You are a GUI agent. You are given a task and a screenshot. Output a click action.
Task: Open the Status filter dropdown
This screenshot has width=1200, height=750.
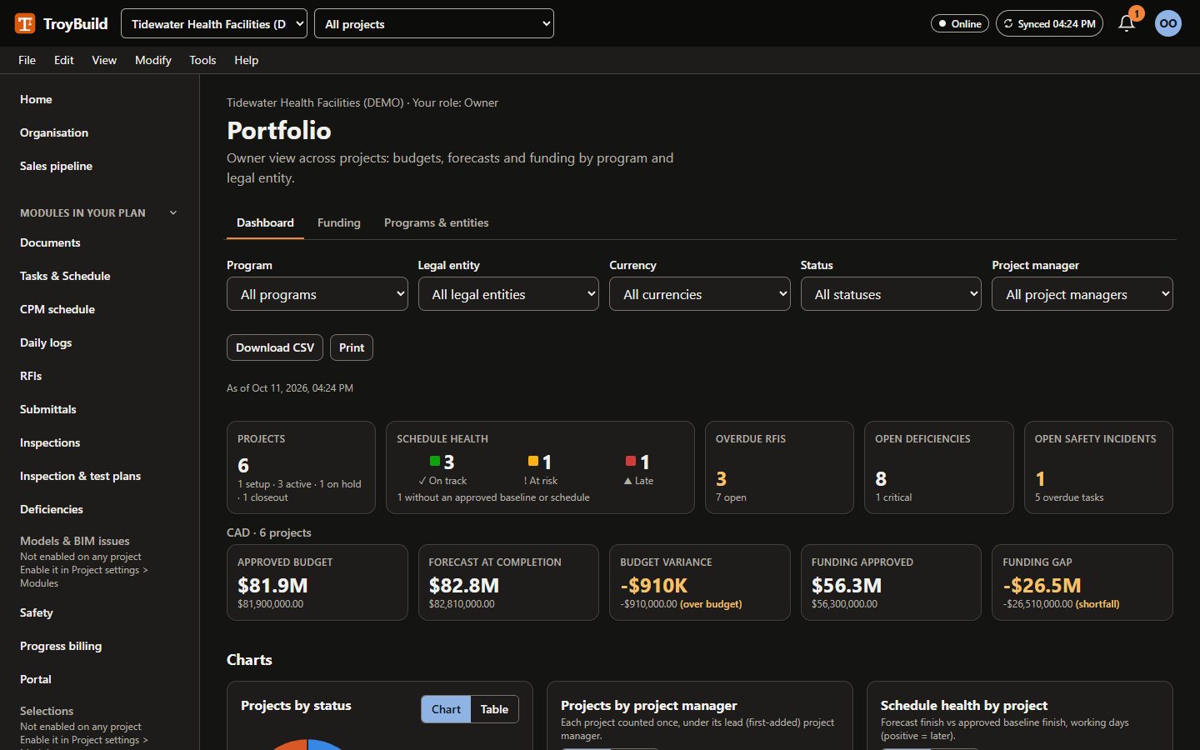(891, 294)
